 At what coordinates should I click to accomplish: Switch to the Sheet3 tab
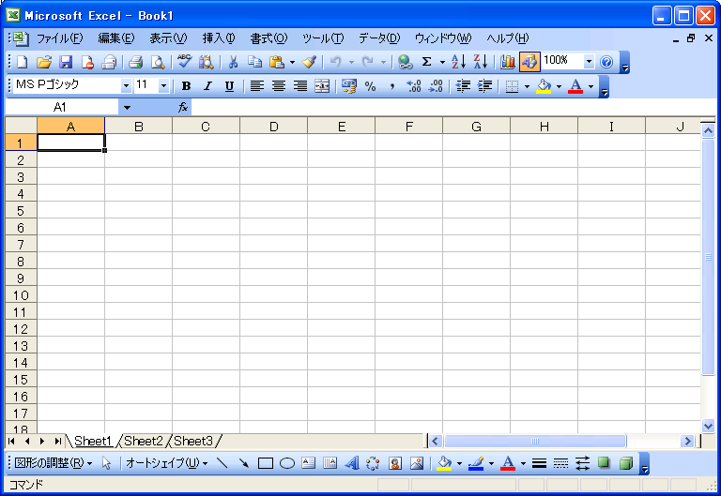(x=193, y=442)
